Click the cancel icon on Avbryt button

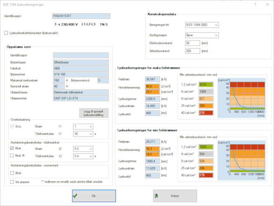156,196
